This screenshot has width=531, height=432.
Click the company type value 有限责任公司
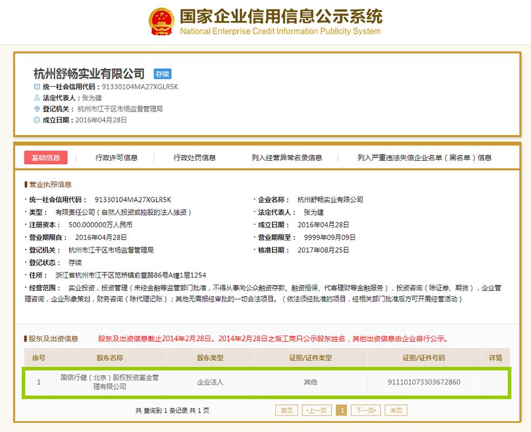(x=124, y=212)
